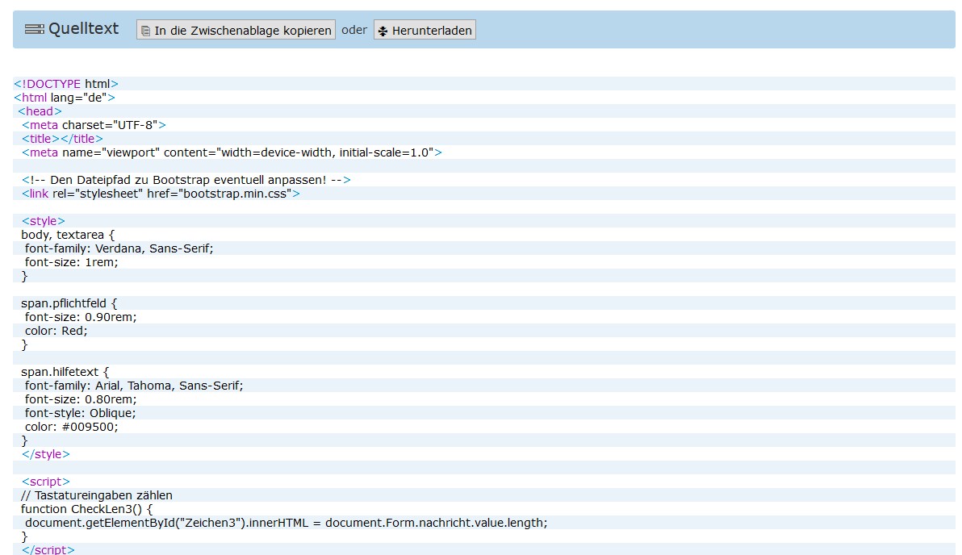Click the document.getElementById("Zeichen3") line

tap(286, 523)
